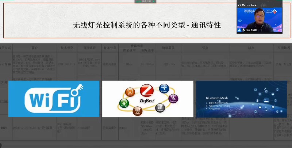Click the 网络覆盖 table column header
The width and height of the screenshot is (292, 148).
click(168, 48)
